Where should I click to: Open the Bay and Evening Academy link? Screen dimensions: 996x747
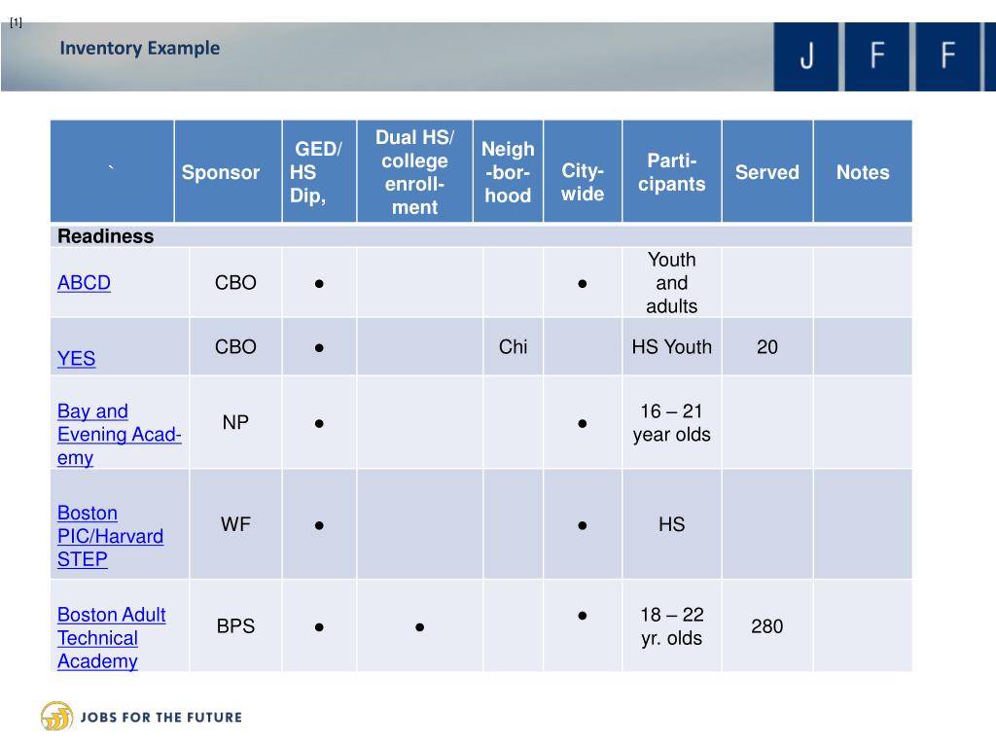(x=120, y=435)
